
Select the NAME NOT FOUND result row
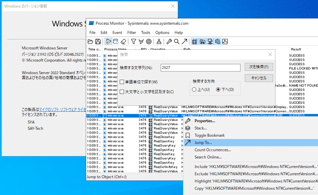[303, 85]
